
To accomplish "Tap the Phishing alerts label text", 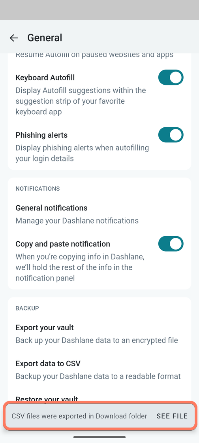I will coord(41,135).
